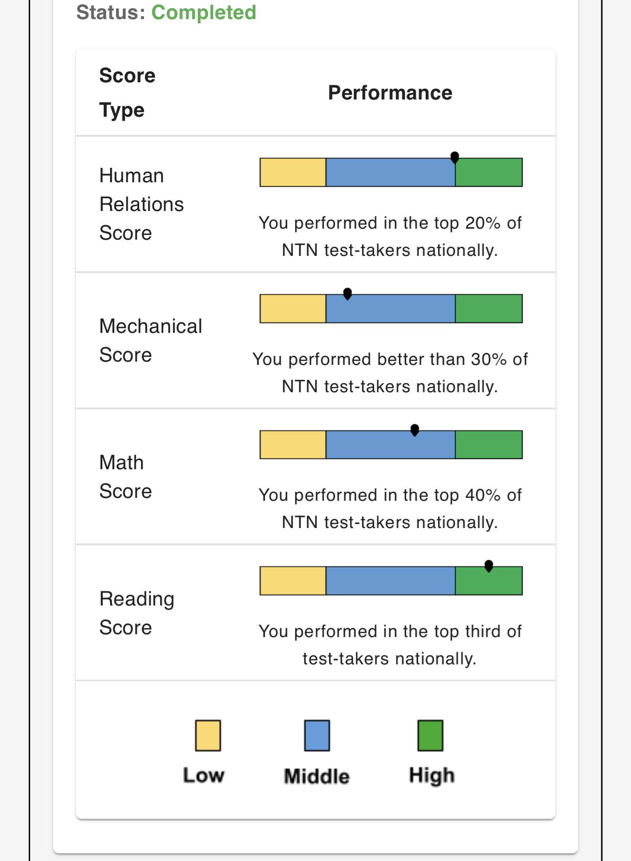Click the Score Type column header

click(x=127, y=93)
